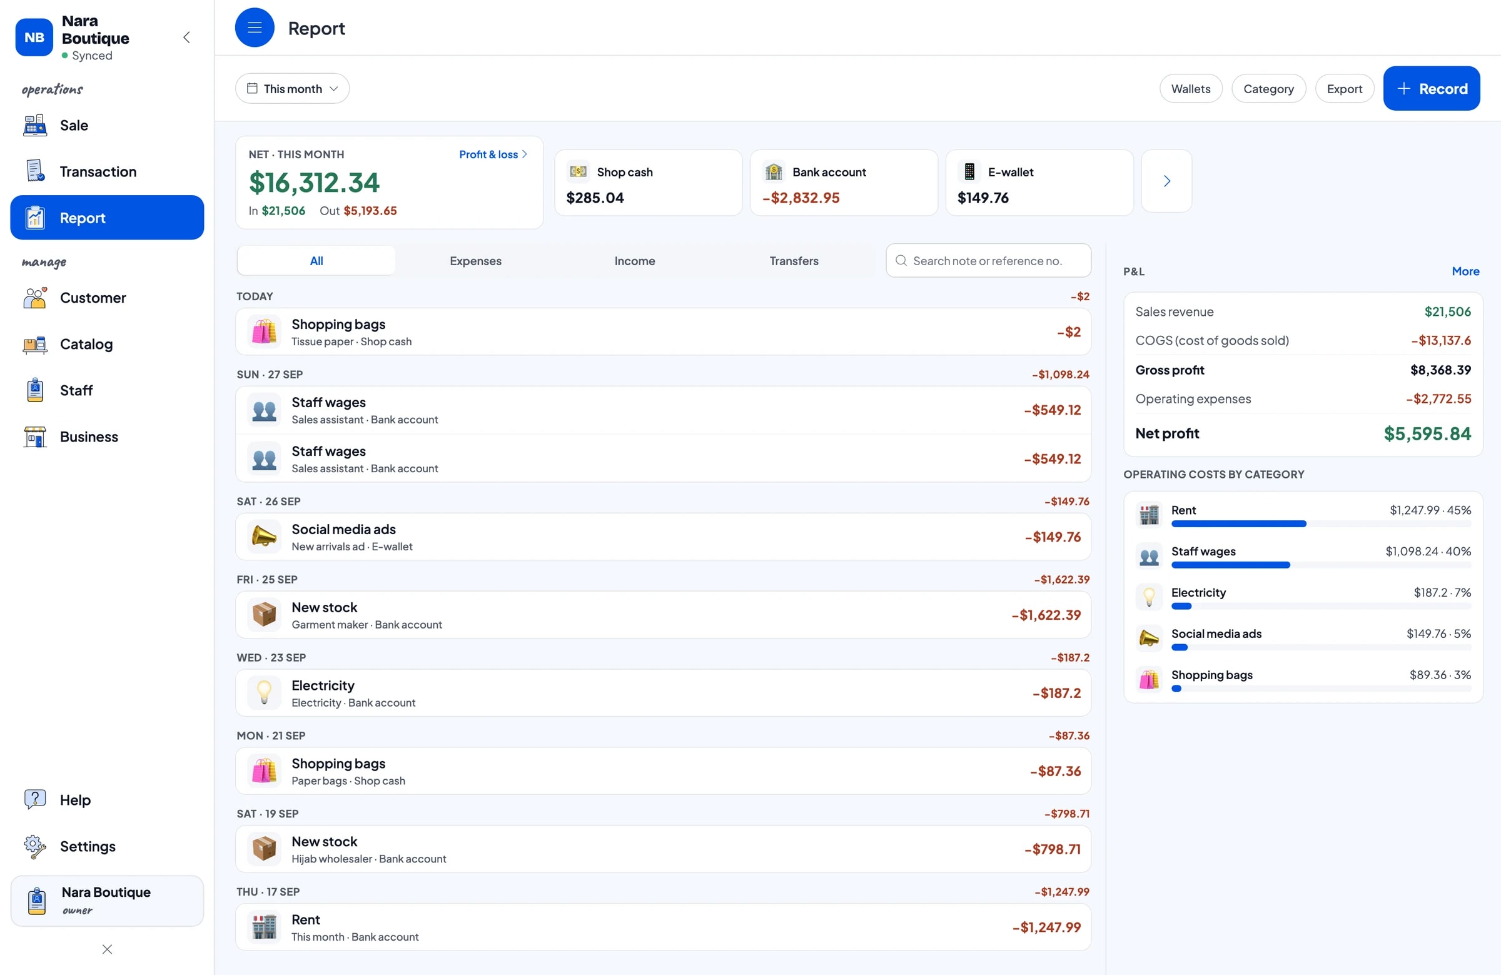Click Shopping bags icon for Tissue paper entry

(x=265, y=331)
